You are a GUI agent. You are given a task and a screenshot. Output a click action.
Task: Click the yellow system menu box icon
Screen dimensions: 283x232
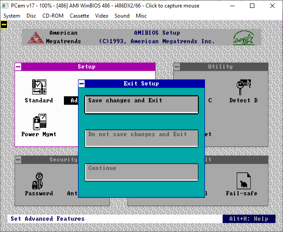coord(4,25)
